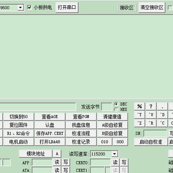Open the 读写速率 115200 dropdown
The width and height of the screenshot is (173, 173).
114,154
